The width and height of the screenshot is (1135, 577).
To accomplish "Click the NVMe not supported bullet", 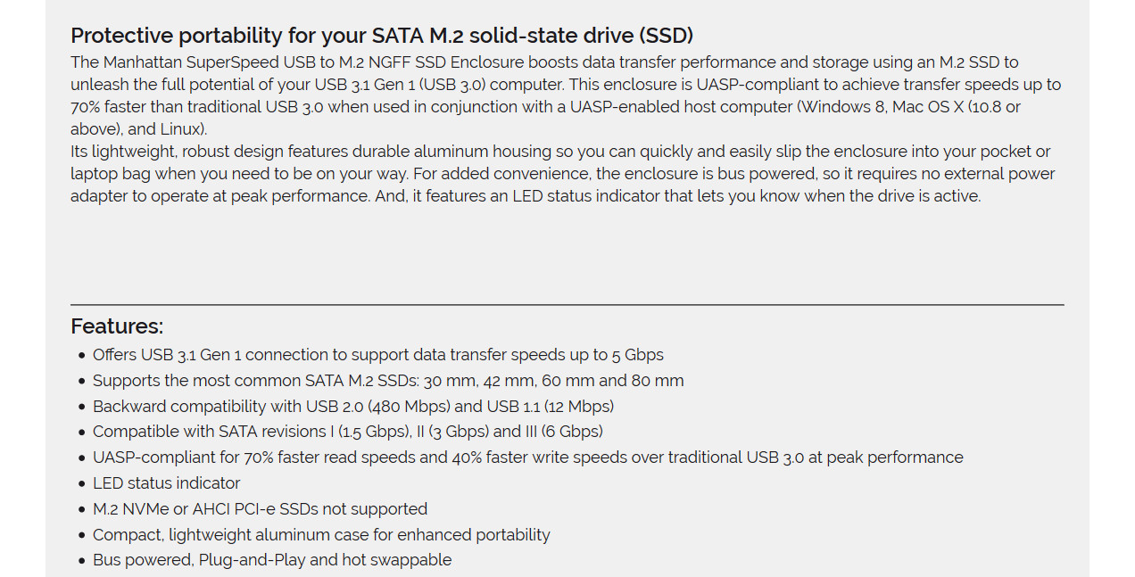I will tap(261, 509).
